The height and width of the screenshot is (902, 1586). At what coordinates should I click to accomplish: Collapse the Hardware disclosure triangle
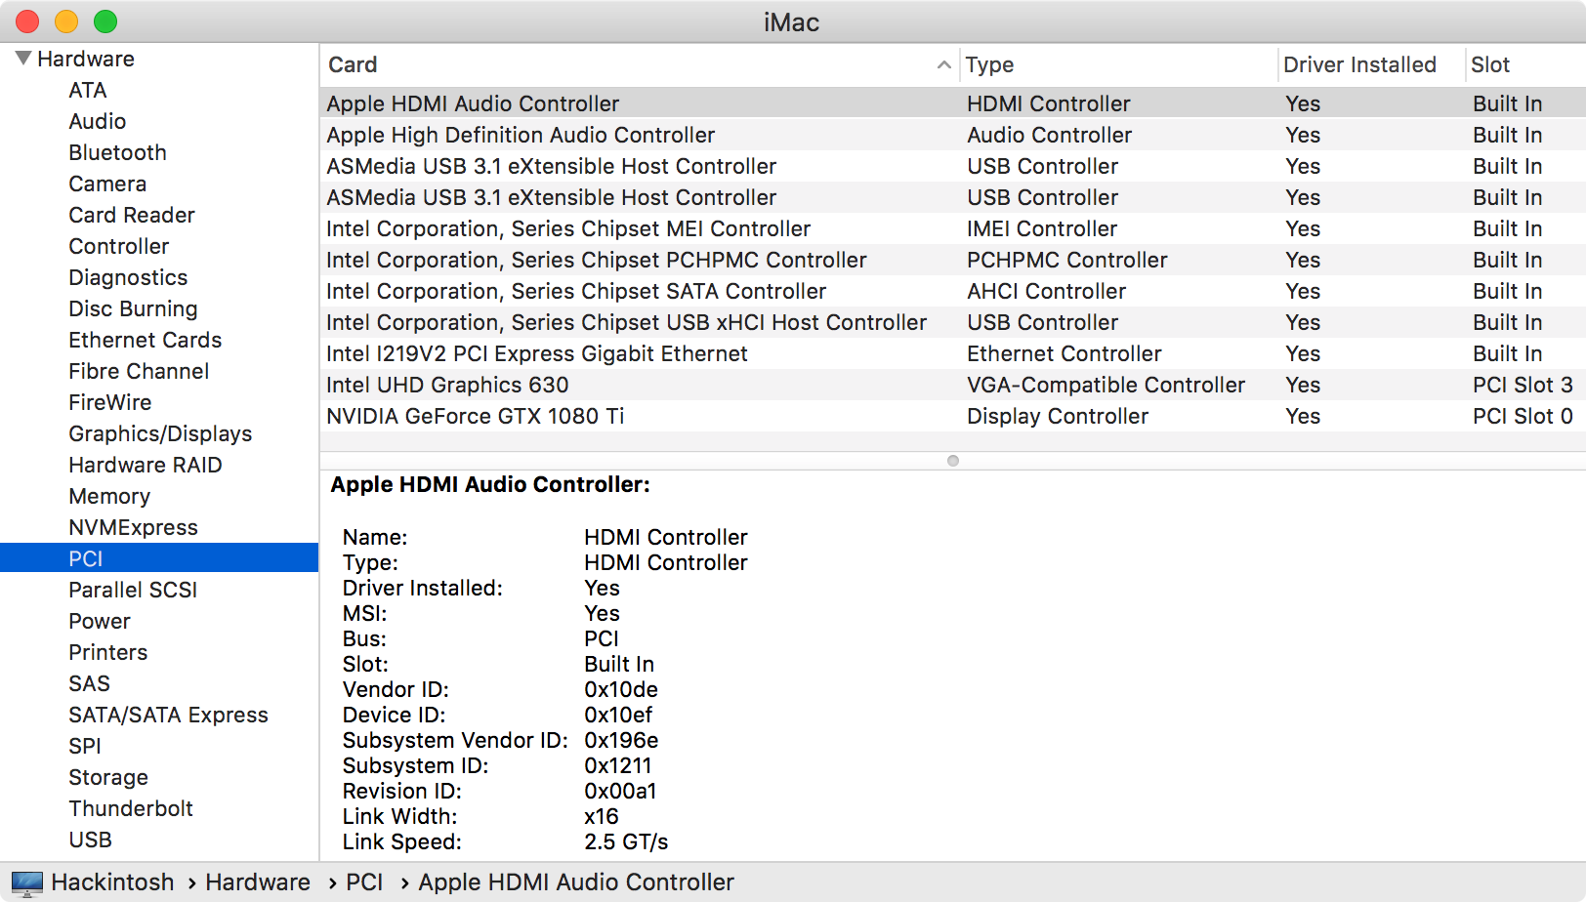(23, 59)
